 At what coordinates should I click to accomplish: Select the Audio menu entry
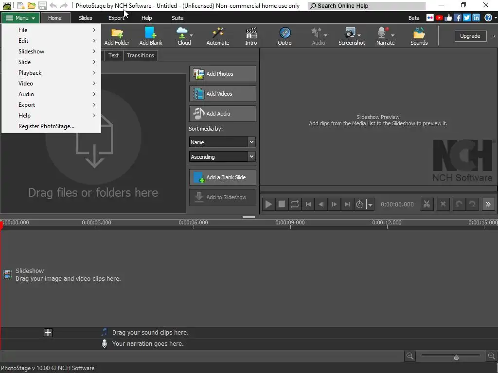pos(52,94)
